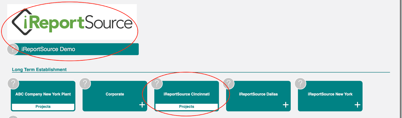Expand Corporate card with plus icon
The image size is (402, 118).
(x=142, y=105)
